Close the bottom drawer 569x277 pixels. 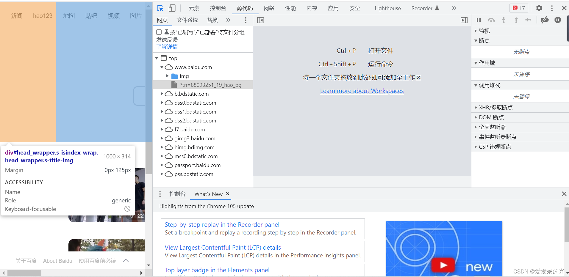564,194
